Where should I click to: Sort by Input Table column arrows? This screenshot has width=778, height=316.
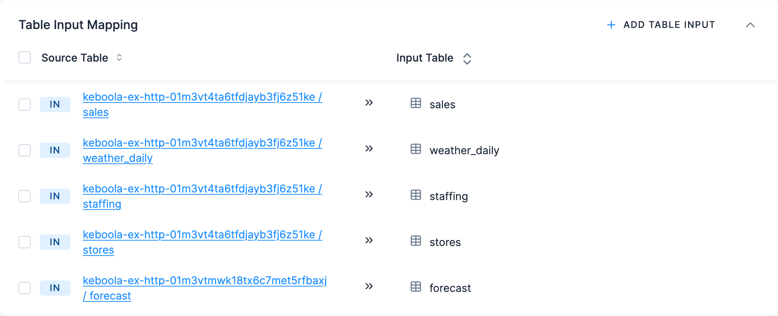[x=467, y=59]
